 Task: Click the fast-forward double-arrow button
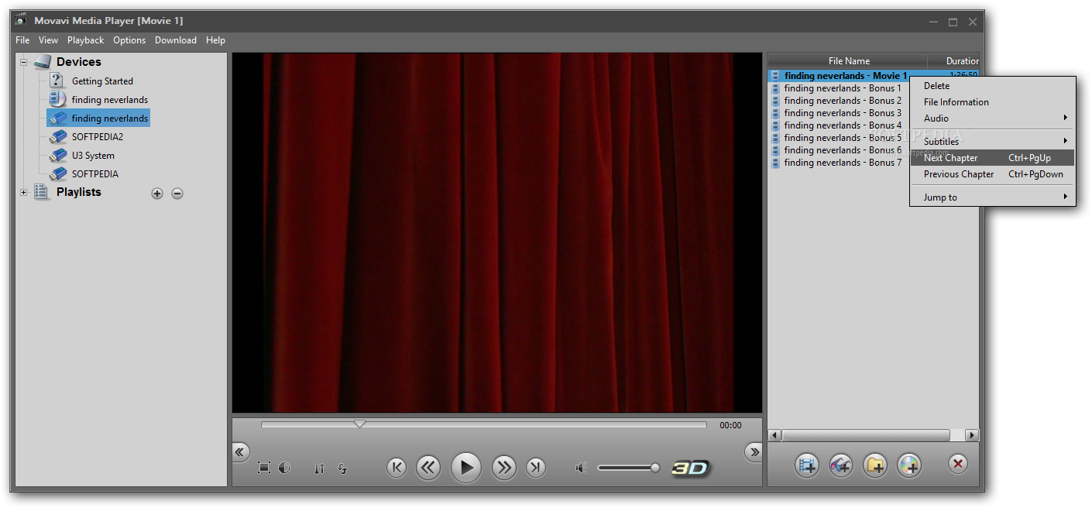[503, 468]
